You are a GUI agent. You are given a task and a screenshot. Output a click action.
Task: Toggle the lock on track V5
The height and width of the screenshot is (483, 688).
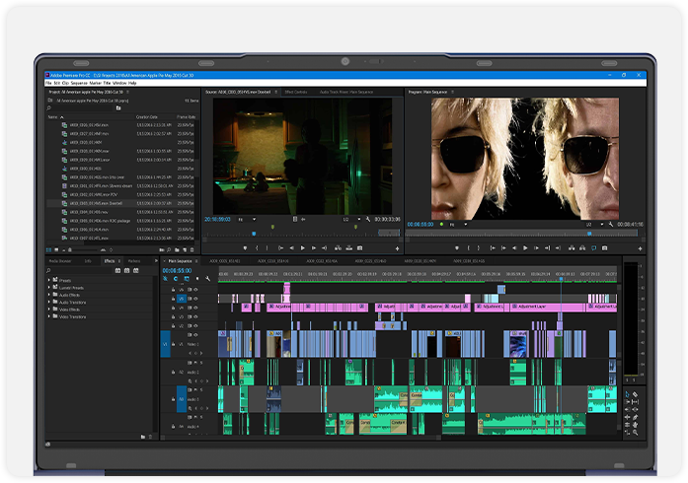pyautogui.click(x=174, y=297)
